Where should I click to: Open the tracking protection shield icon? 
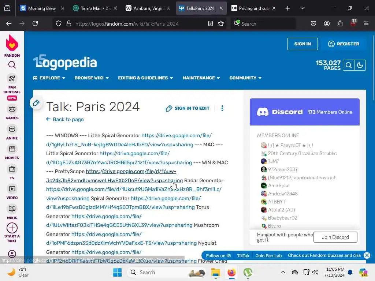click(x=59, y=23)
